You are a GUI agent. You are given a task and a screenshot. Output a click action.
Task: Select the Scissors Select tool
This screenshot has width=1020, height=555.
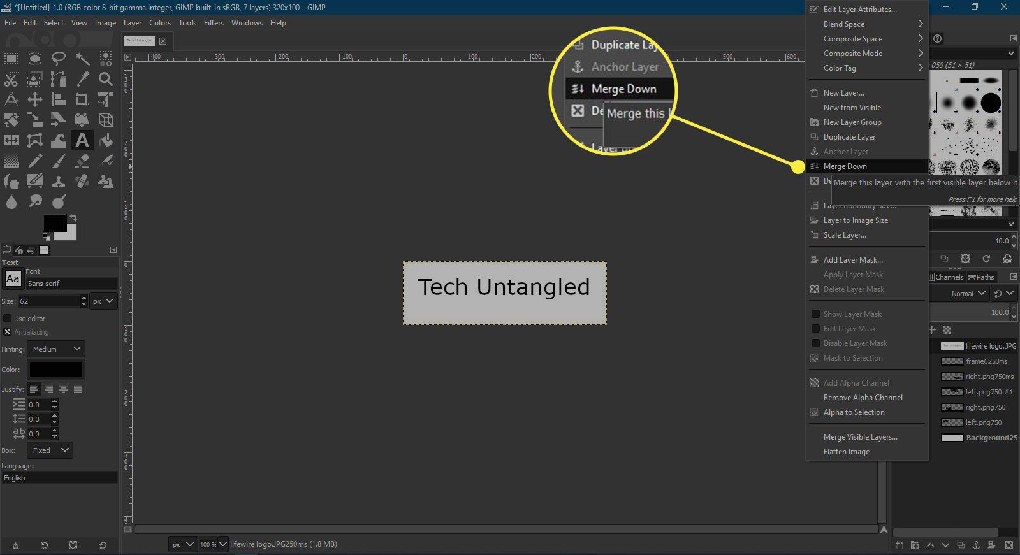click(11, 79)
